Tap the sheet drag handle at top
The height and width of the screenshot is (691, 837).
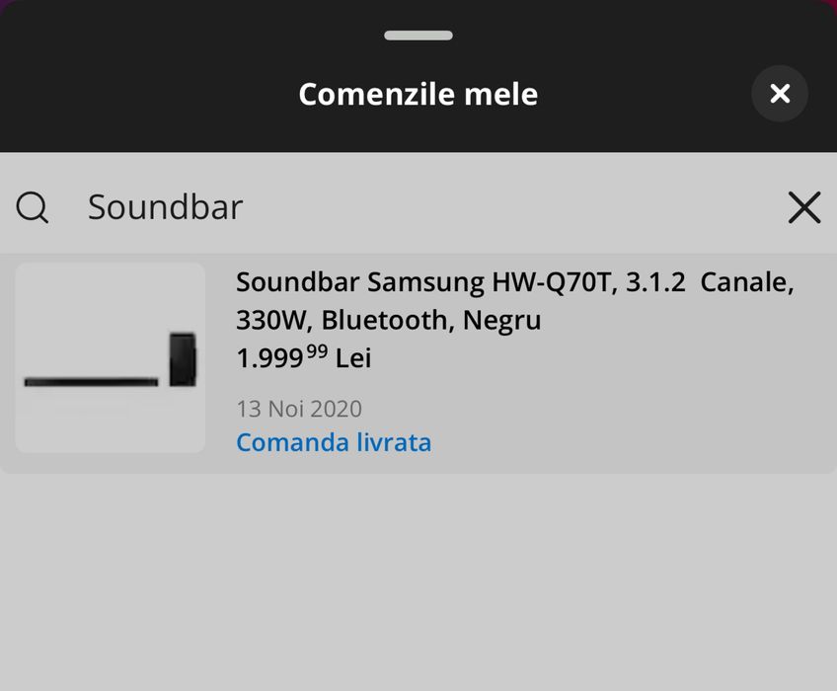418,36
